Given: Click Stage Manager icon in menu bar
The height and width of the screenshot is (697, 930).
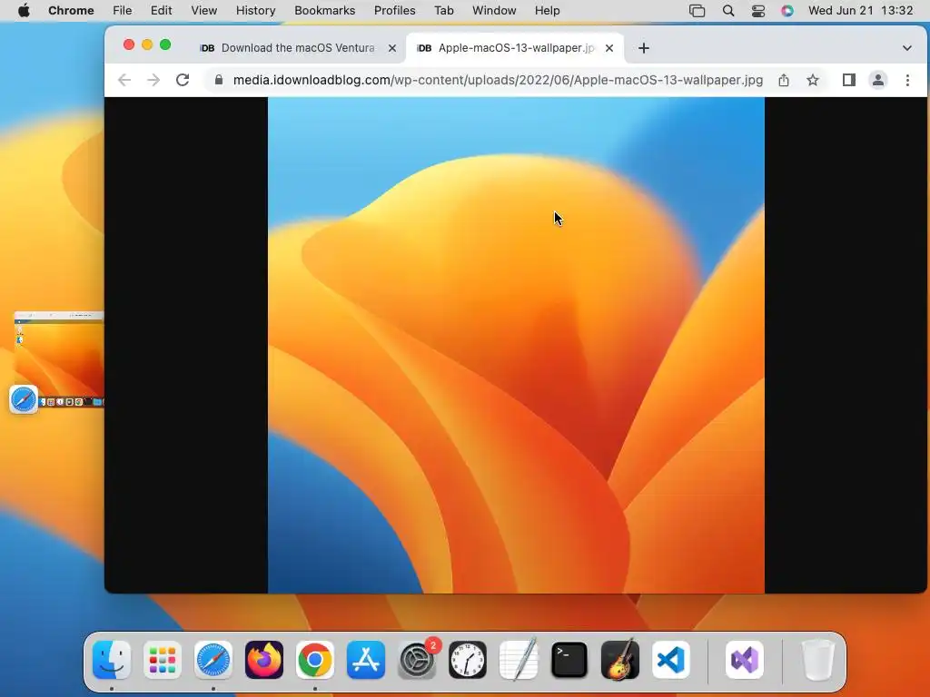Looking at the screenshot, I should coord(697,11).
